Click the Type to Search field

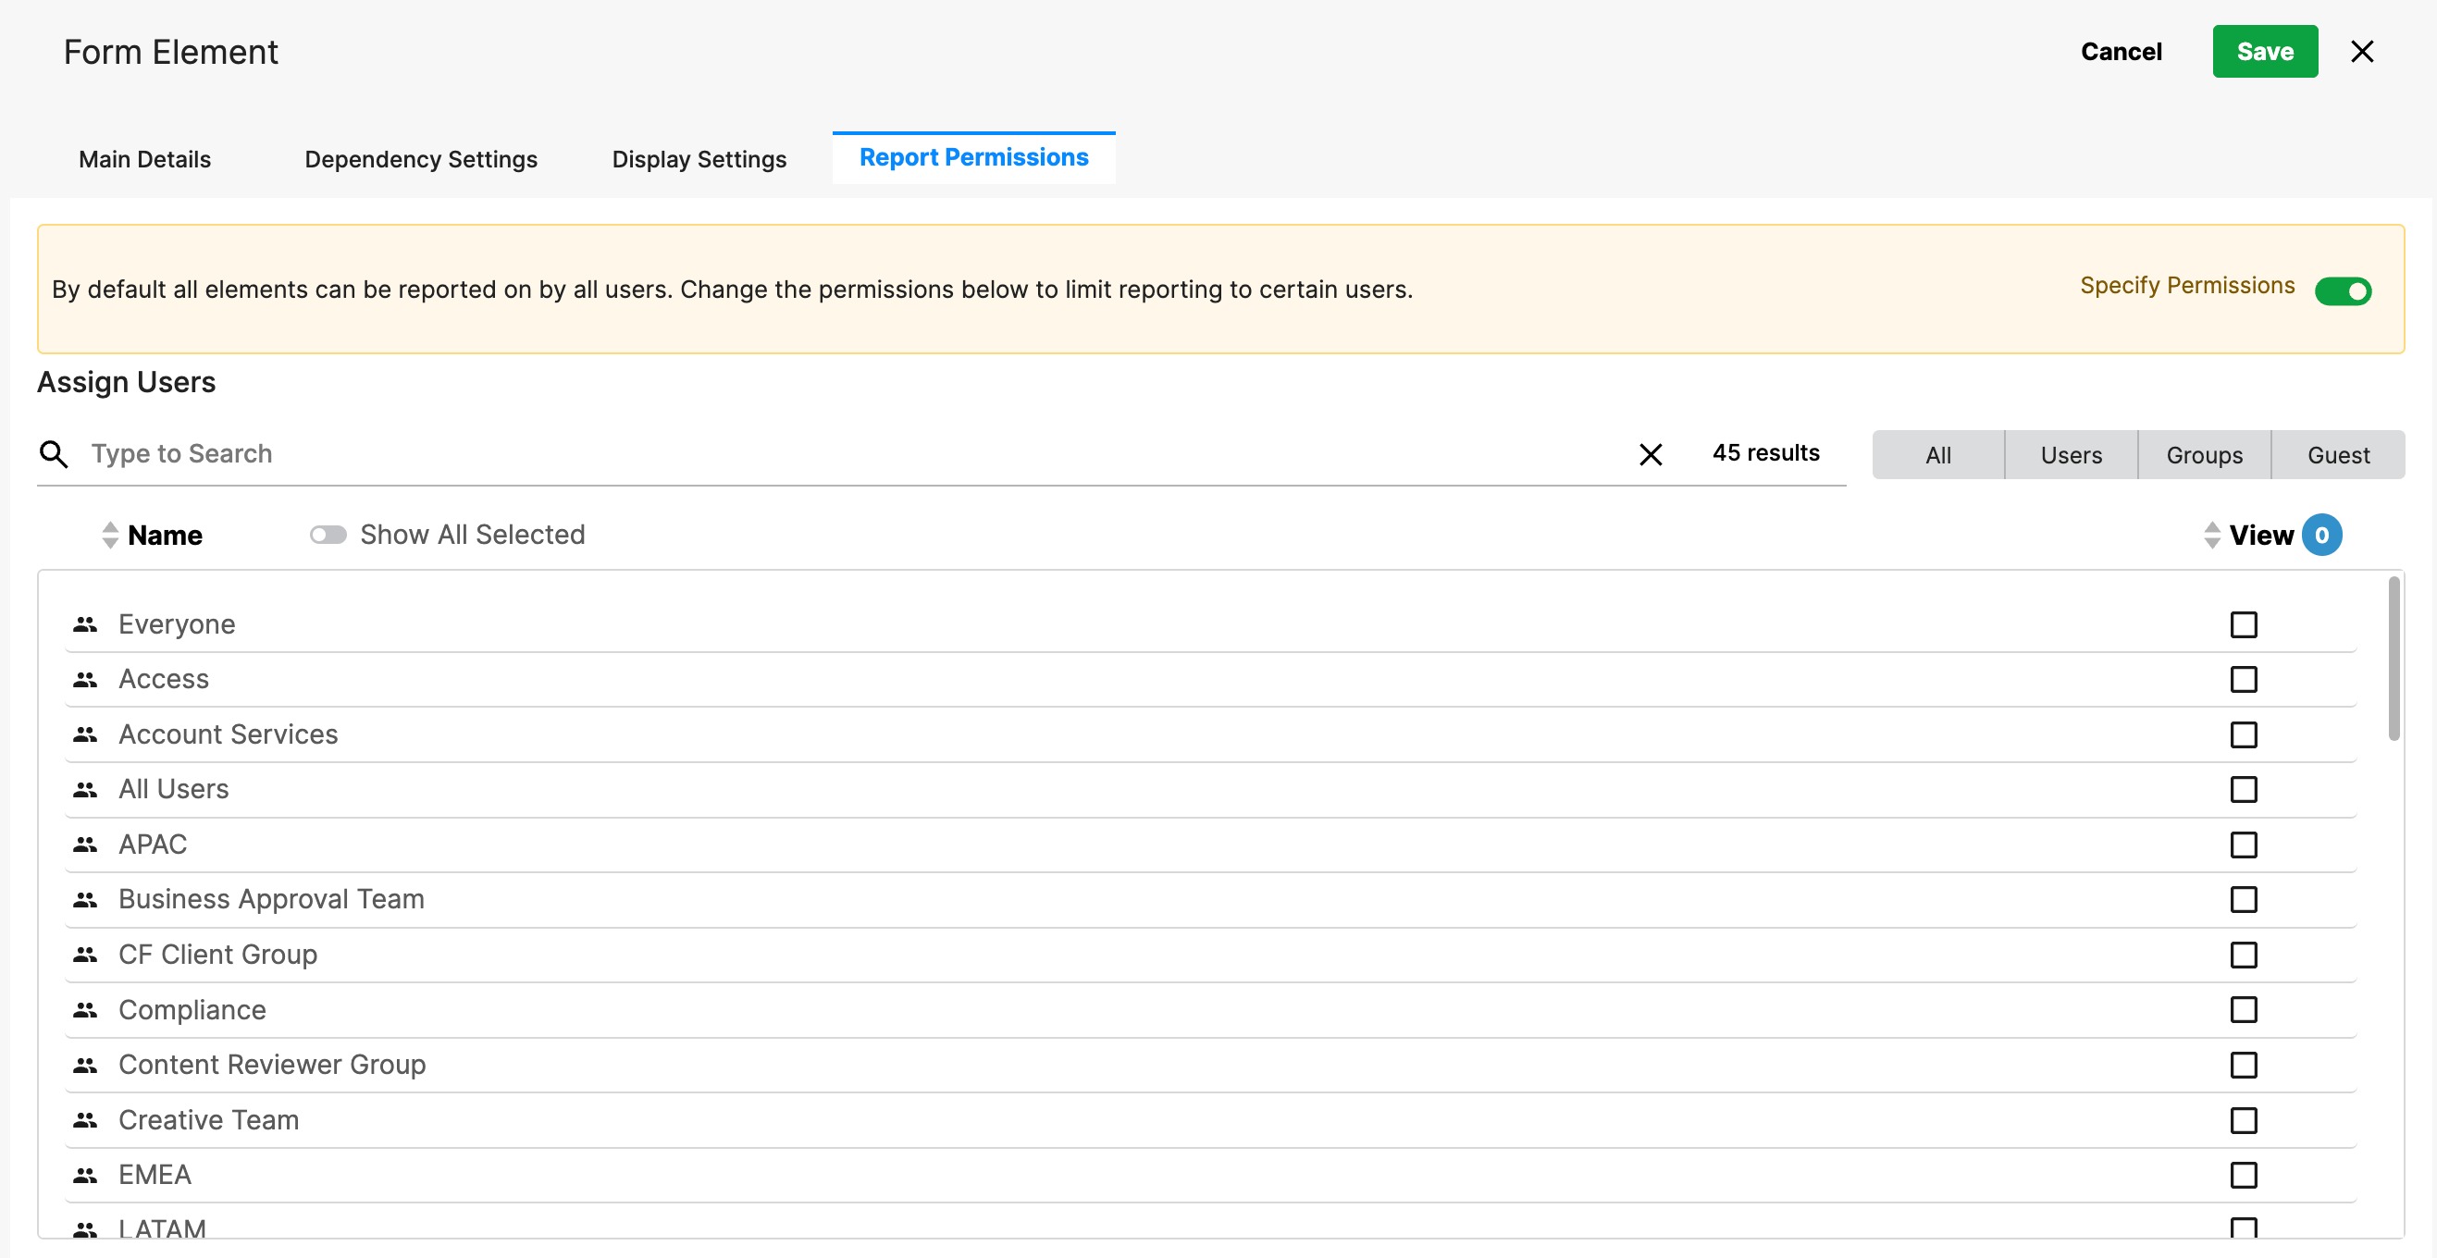(x=851, y=454)
